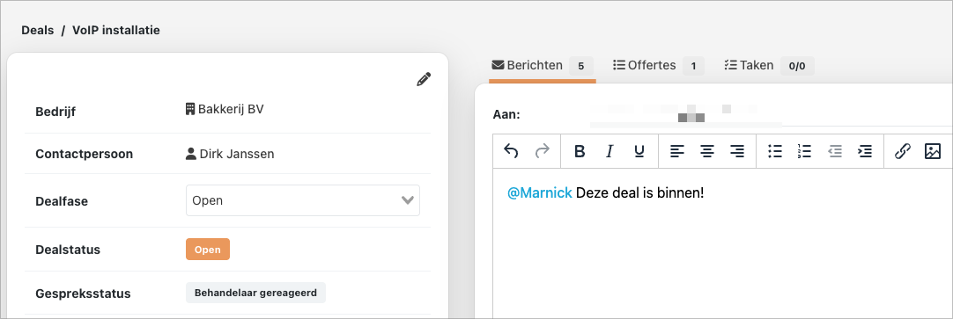Click the pencil edit icon

pyautogui.click(x=424, y=79)
